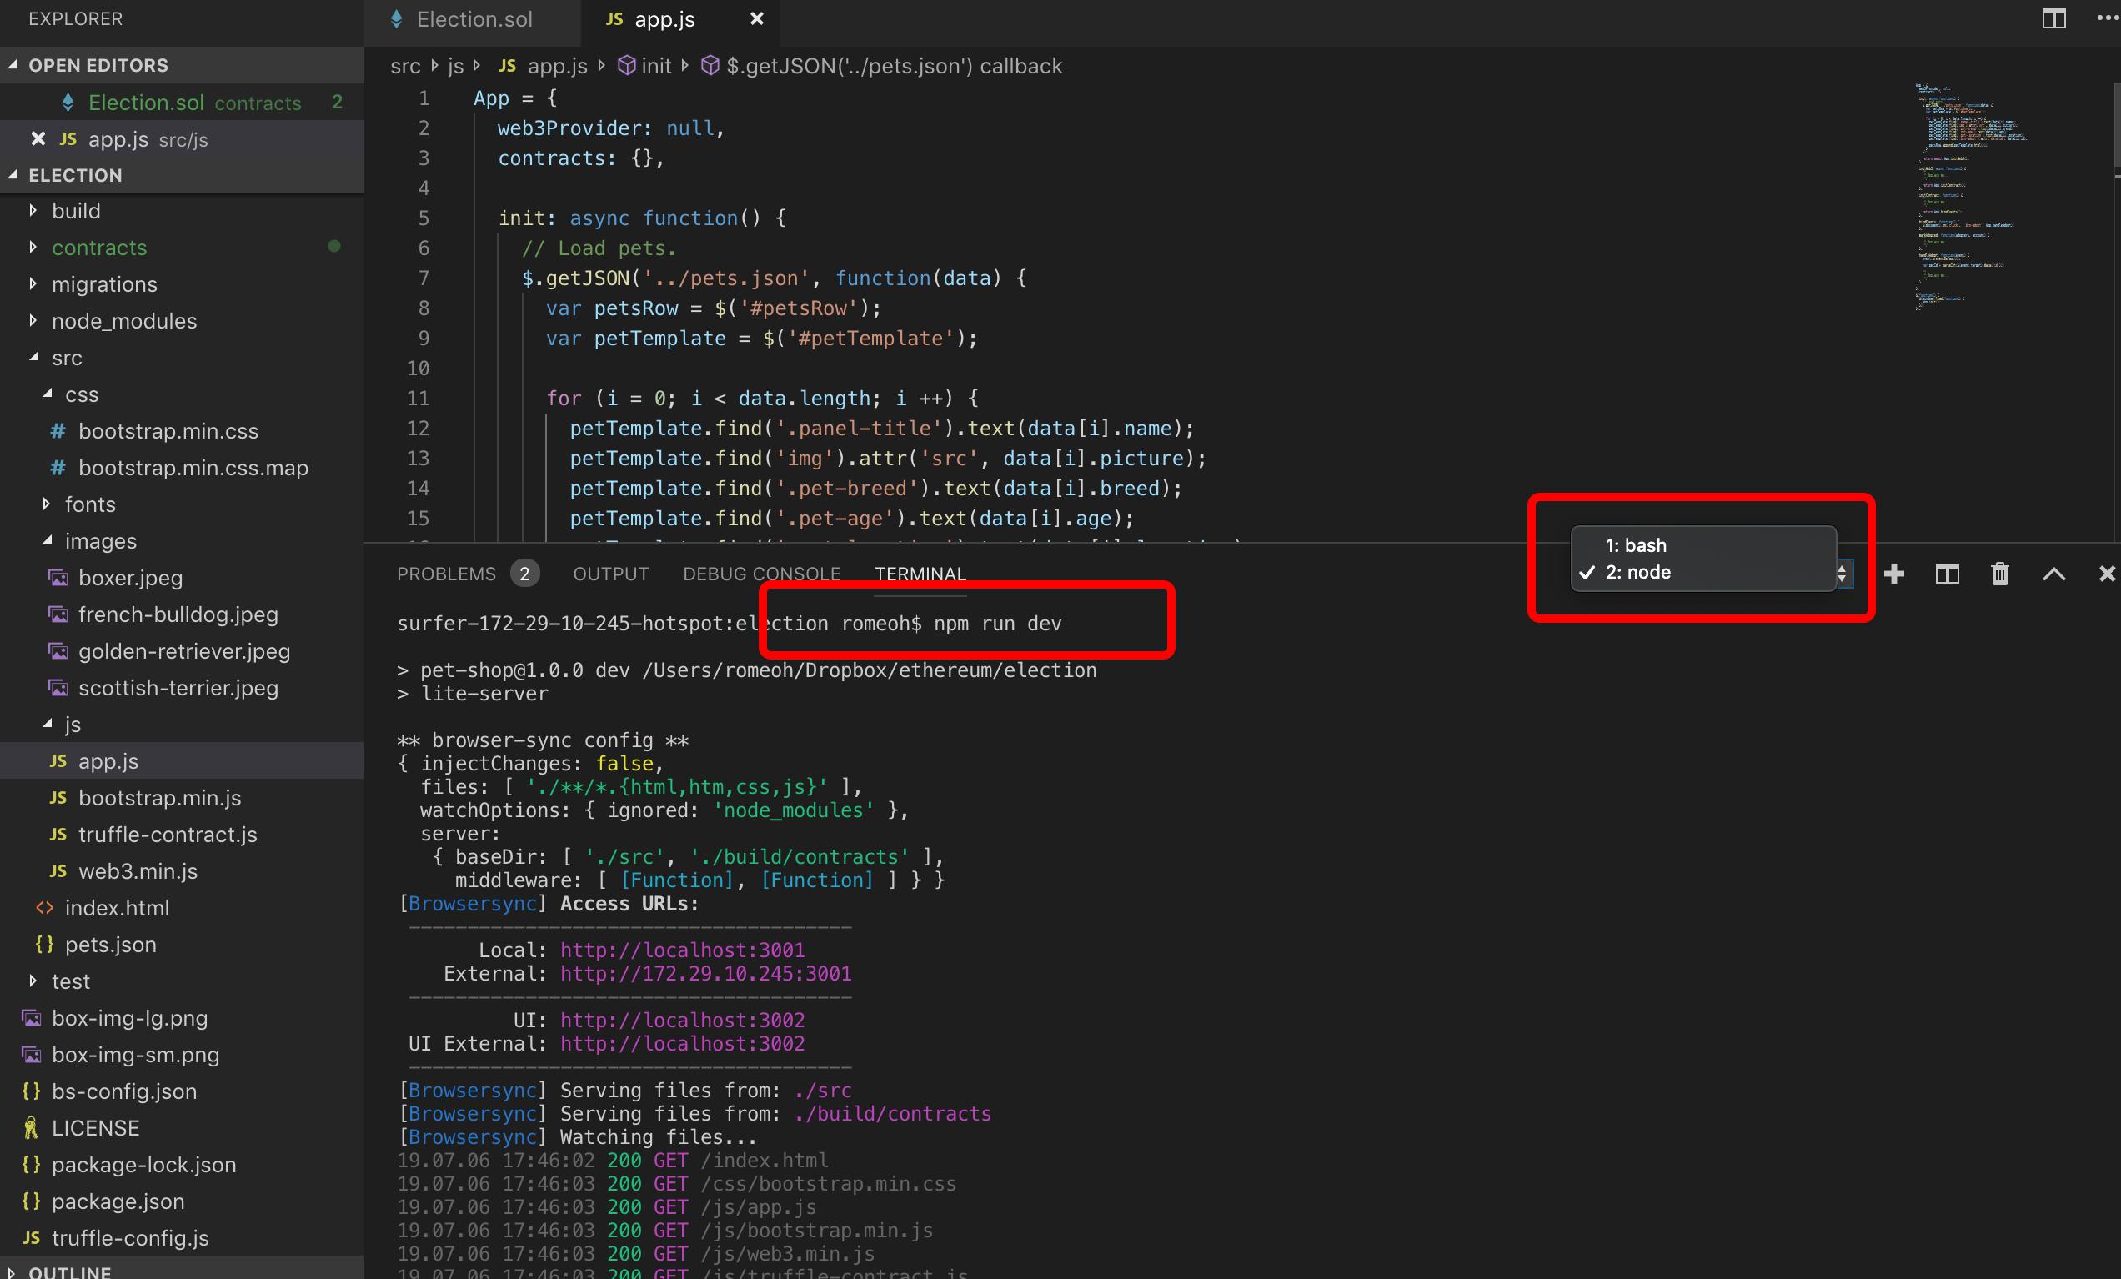Select the checked 2: node option
Image resolution: width=2121 pixels, height=1279 pixels.
1637,572
